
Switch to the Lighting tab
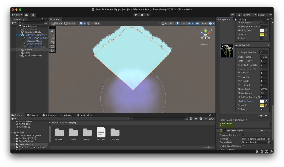[240, 19]
